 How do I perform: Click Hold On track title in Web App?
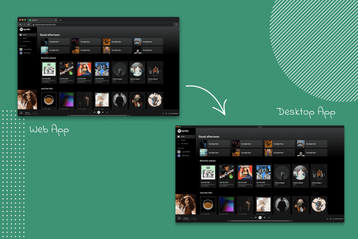coord(27,113)
